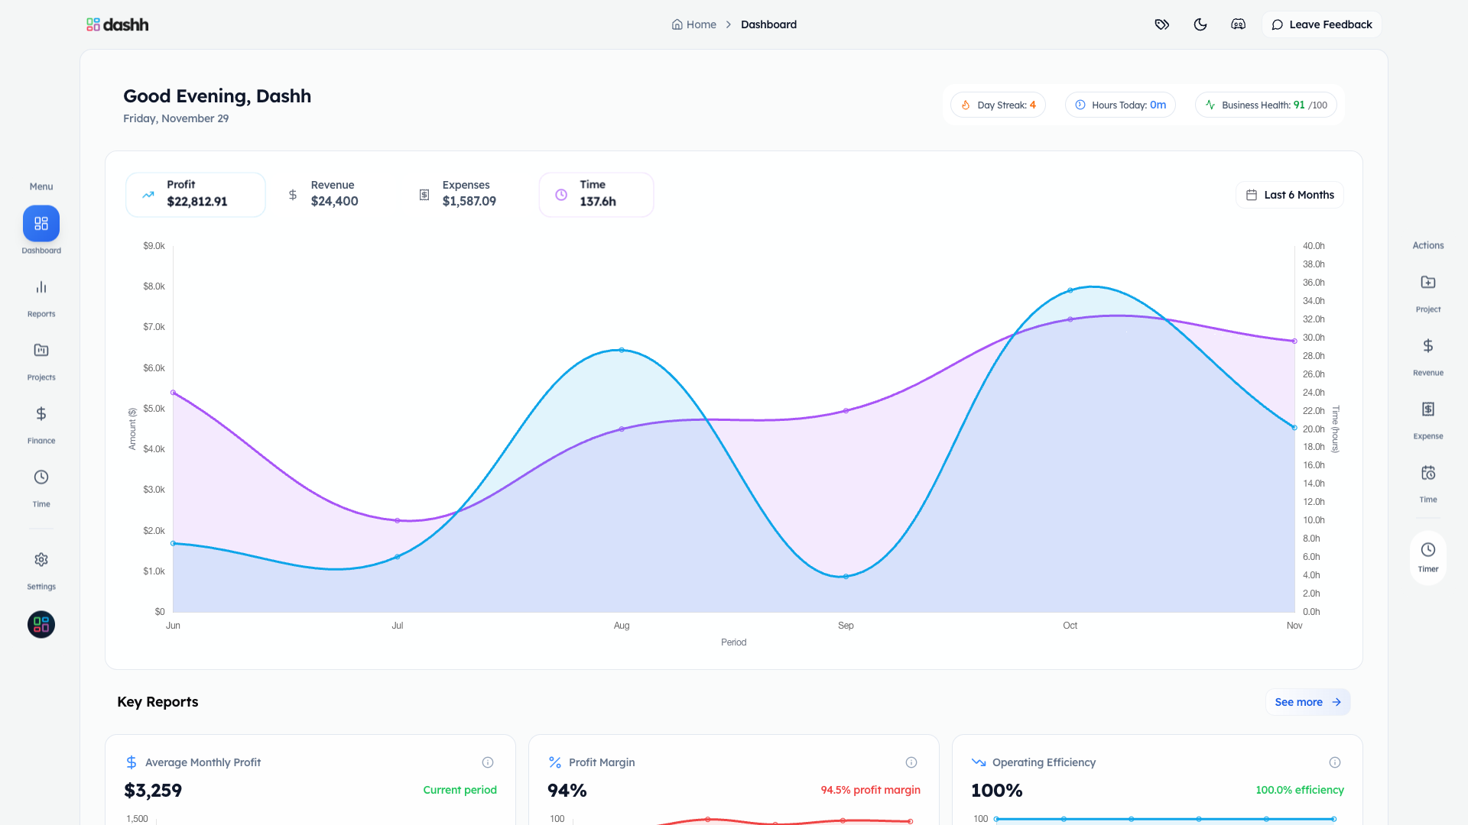Go to Projects in the sidebar
This screenshot has width=1468, height=825.
point(41,351)
